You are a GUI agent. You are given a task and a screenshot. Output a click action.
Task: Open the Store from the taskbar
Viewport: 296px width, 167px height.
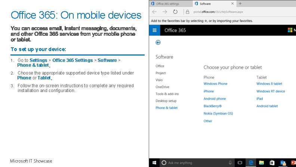[272, 163]
